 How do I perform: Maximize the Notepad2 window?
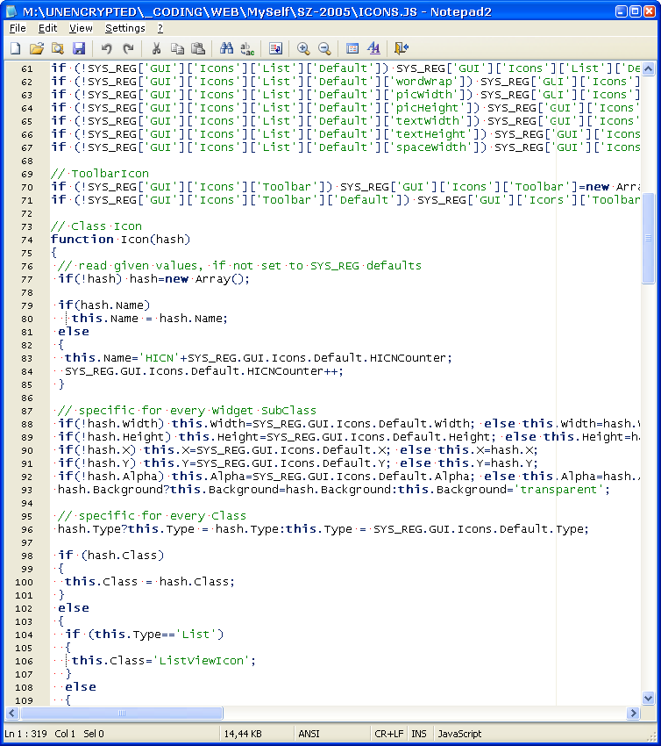point(636,11)
